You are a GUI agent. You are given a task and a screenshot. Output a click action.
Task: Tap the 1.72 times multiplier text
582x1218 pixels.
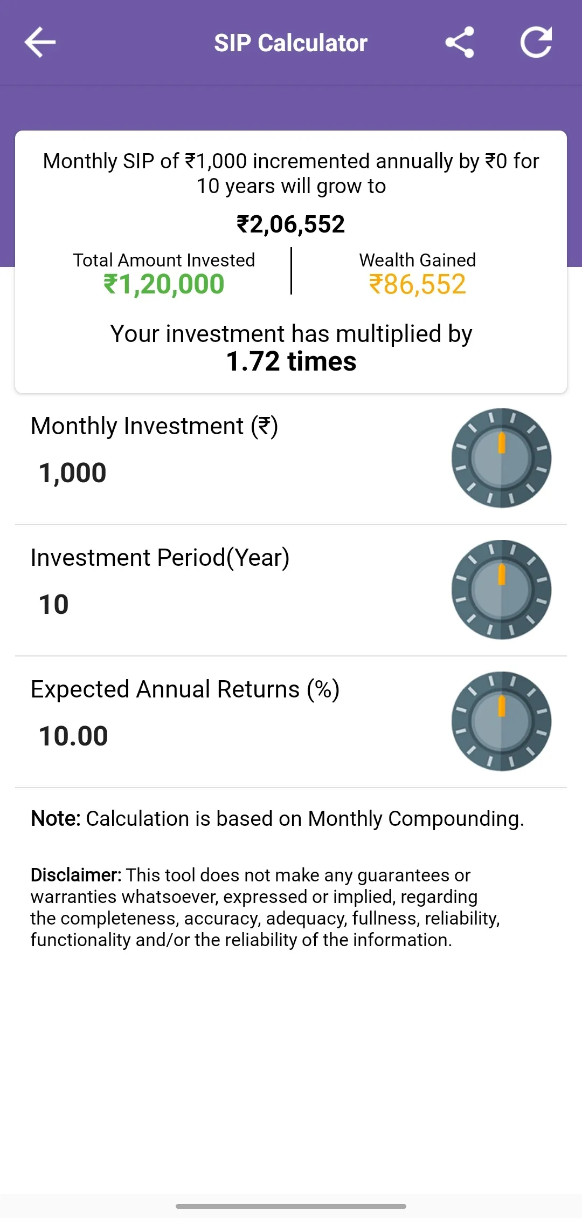pyautogui.click(x=291, y=361)
